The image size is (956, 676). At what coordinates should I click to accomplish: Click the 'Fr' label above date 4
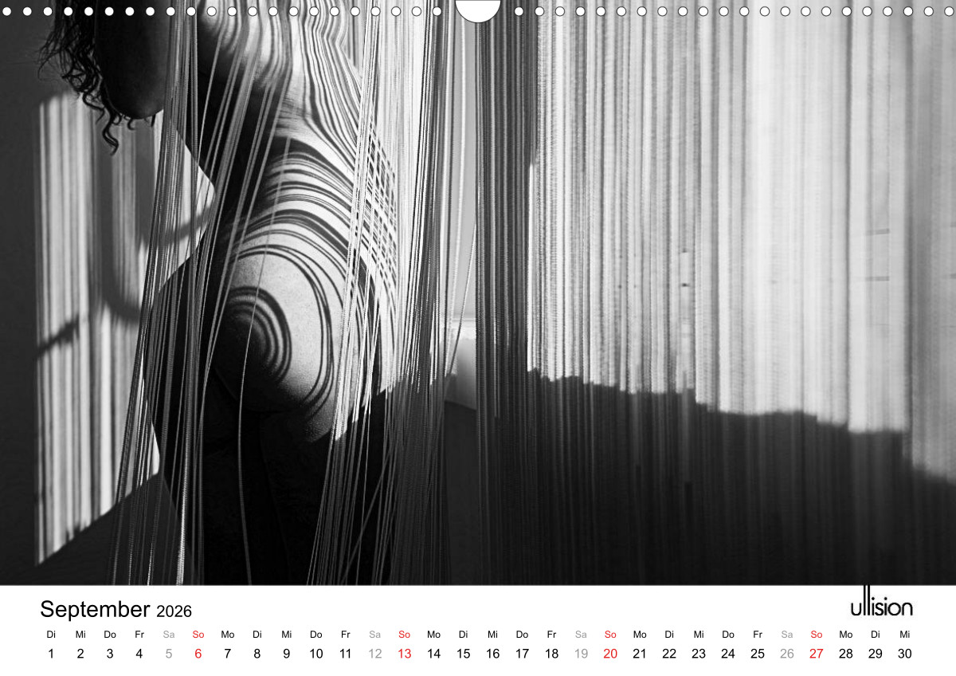tap(139, 635)
